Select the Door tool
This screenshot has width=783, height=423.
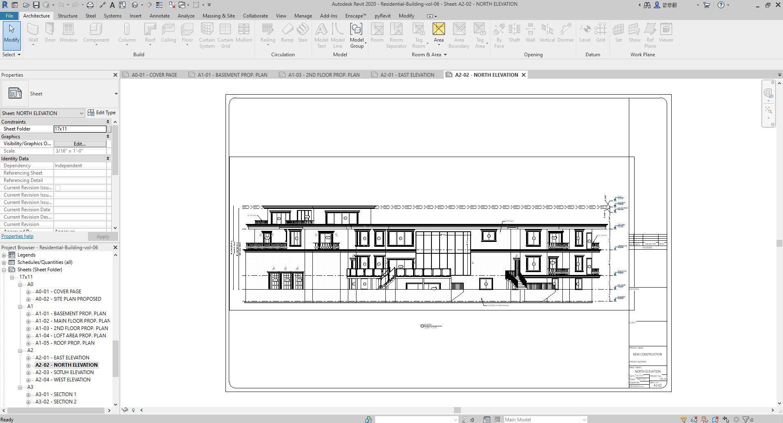click(50, 33)
